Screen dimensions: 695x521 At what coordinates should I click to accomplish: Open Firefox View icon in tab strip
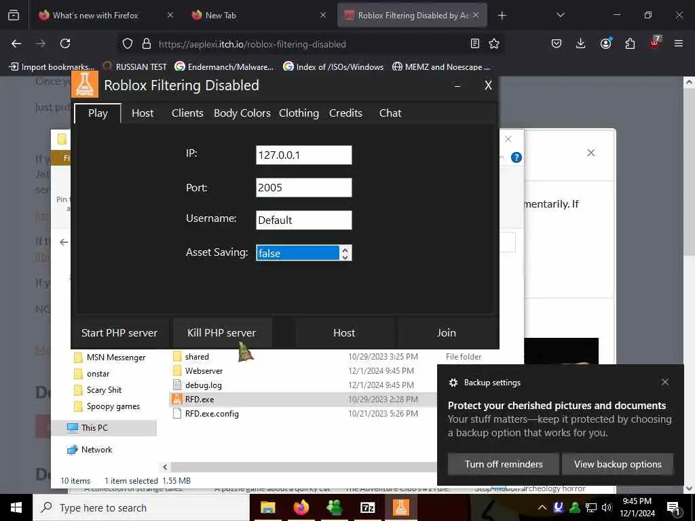click(14, 15)
